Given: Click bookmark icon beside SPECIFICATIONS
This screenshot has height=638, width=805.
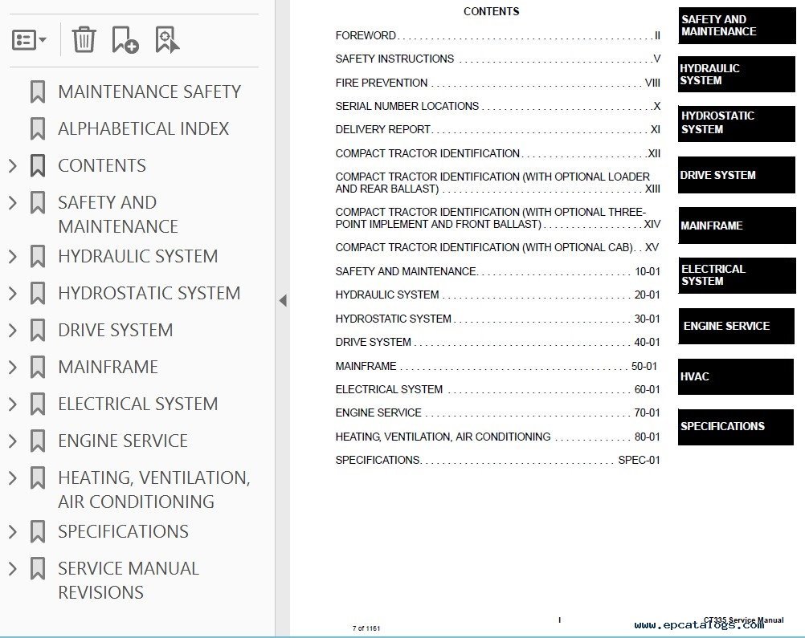Looking at the screenshot, I should coord(37,532).
